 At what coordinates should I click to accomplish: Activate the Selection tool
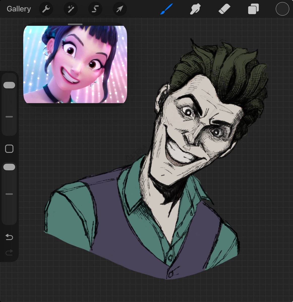click(x=95, y=9)
